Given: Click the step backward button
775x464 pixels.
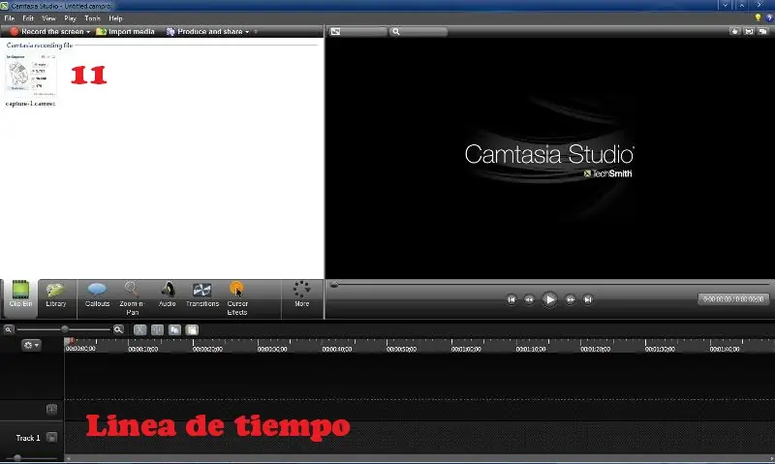Looking at the screenshot, I should [529, 299].
